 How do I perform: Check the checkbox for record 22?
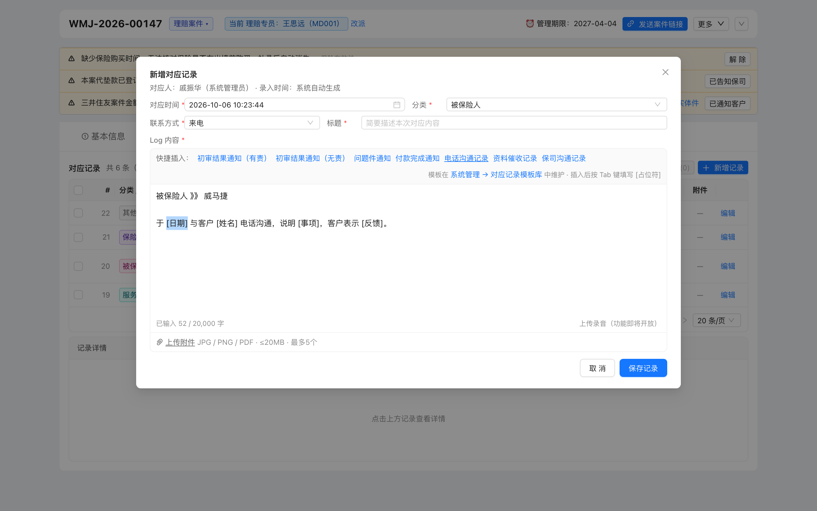point(78,213)
